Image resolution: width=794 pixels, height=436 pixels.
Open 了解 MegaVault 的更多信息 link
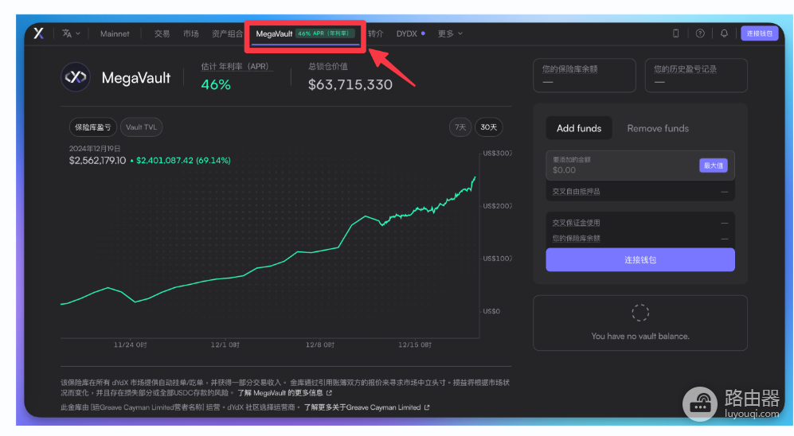coord(284,392)
